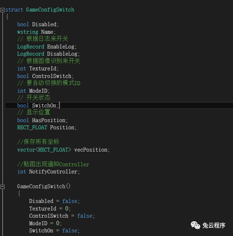Click the LogRecord DisableLog identifier
This screenshot has width=233, height=236.
(x=63, y=54)
